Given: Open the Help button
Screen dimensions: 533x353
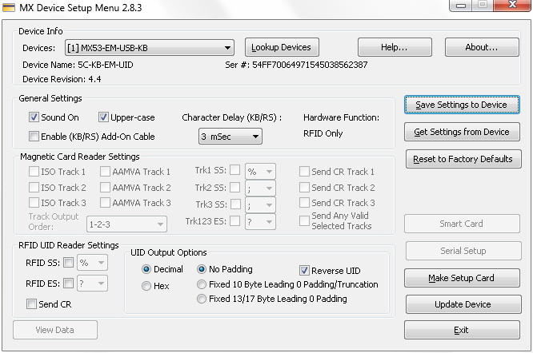Looking at the screenshot, I should (395, 47).
